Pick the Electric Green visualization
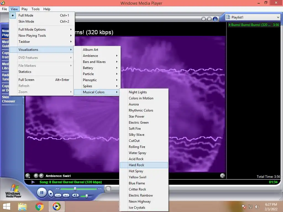The image size is (283, 212). pos(144,122)
